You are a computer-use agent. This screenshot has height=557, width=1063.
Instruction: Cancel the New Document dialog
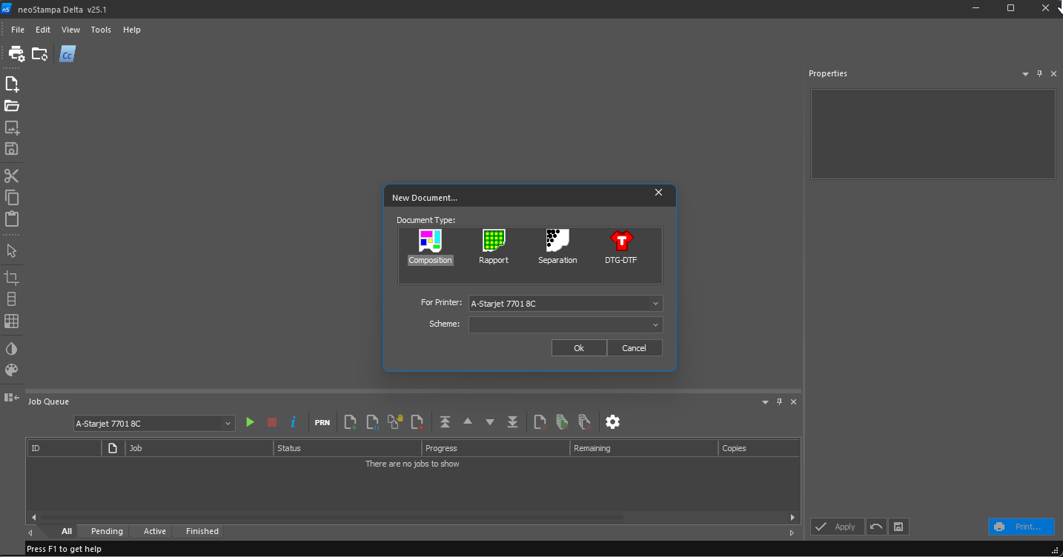click(x=634, y=348)
